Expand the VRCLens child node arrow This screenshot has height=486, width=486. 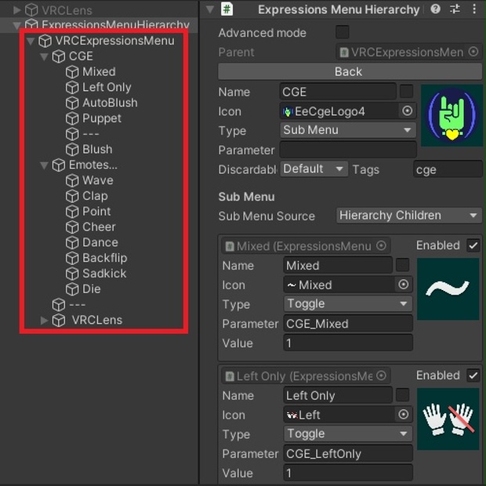(45, 320)
